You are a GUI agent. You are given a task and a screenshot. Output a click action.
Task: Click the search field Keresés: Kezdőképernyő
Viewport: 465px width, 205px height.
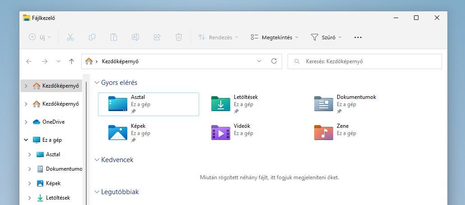[x=364, y=61]
